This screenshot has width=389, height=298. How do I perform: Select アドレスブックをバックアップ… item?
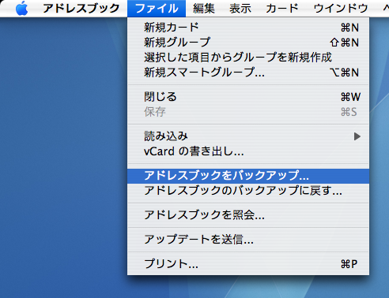248,176
